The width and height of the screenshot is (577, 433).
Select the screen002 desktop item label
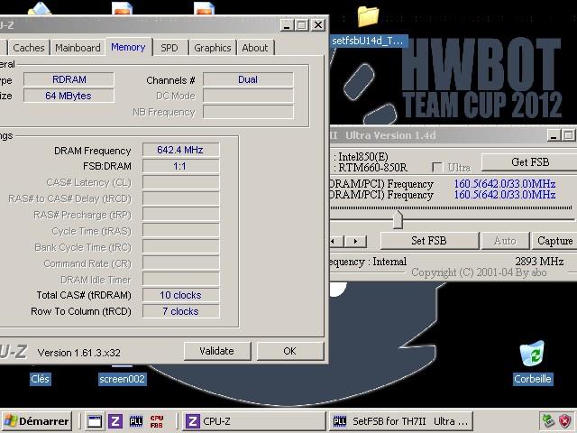[x=123, y=379]
